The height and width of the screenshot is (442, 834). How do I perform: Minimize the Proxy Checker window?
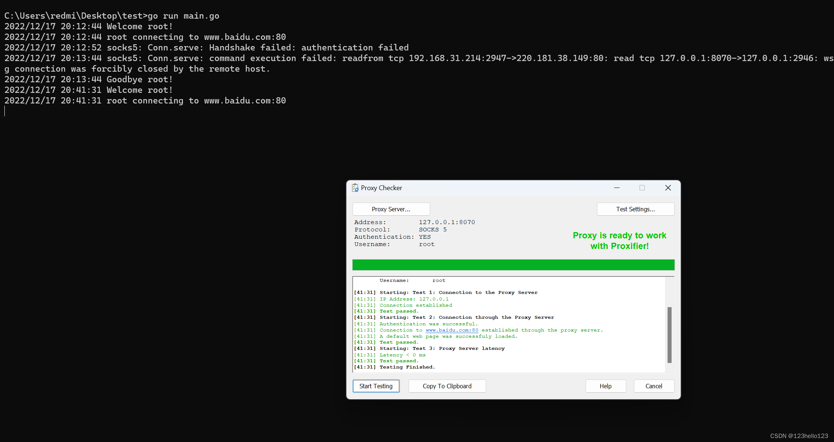click(617, 188)
